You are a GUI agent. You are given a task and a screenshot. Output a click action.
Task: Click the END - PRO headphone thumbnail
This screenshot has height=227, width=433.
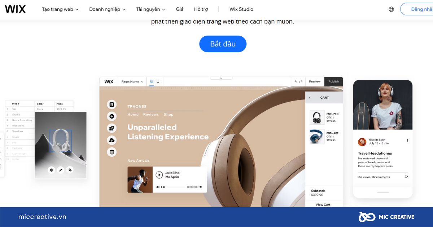[x=317, y=117]
